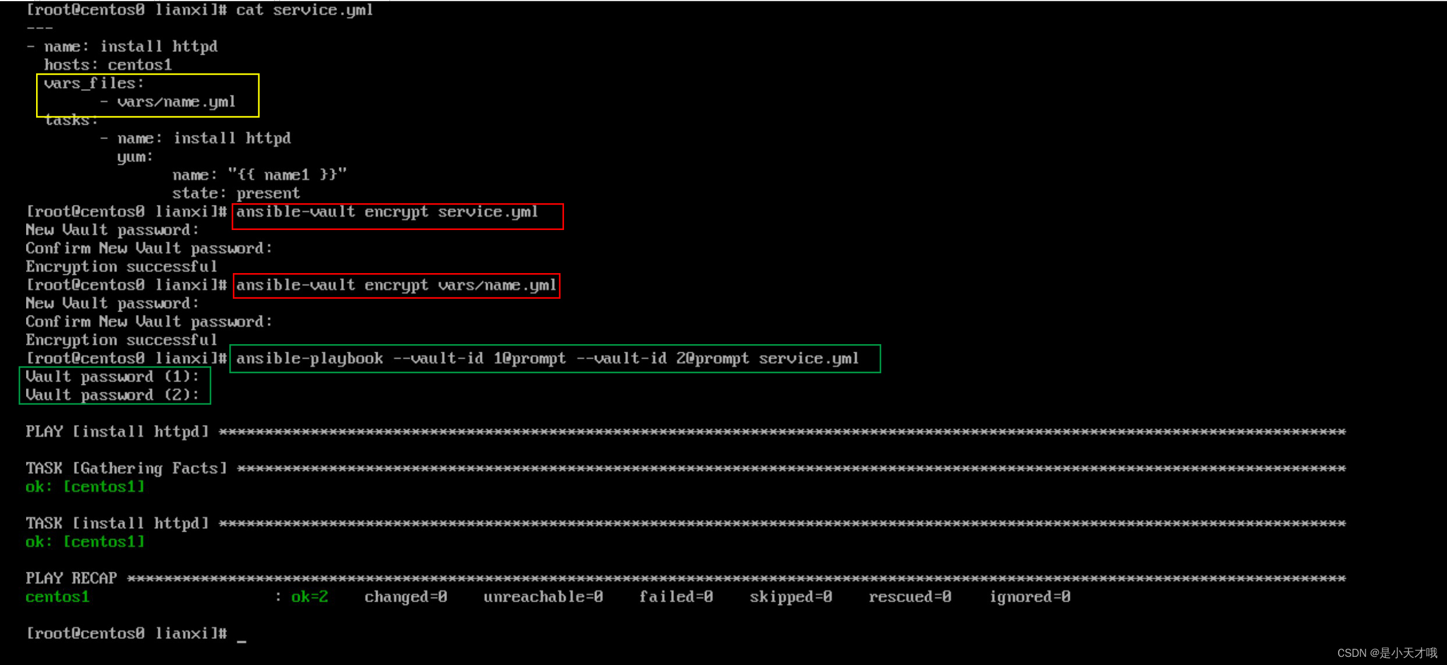
Task: Click the 'unreachable=0' recap value
Action: (x=542, y=597)
